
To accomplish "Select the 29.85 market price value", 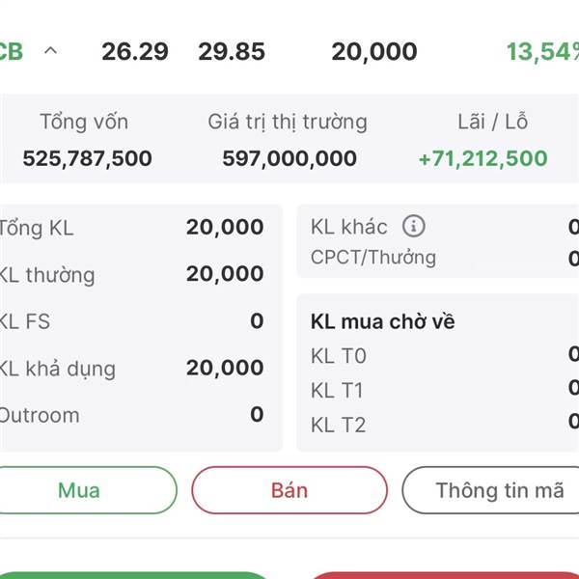I will tap(232, 51).
